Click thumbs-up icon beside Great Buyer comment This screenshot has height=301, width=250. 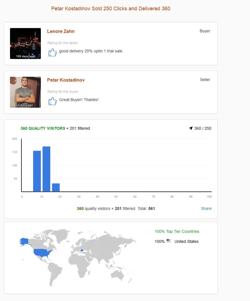[52, 101]
